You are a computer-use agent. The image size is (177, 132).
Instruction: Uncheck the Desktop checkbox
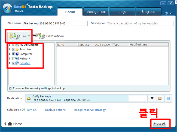(14, 63)
